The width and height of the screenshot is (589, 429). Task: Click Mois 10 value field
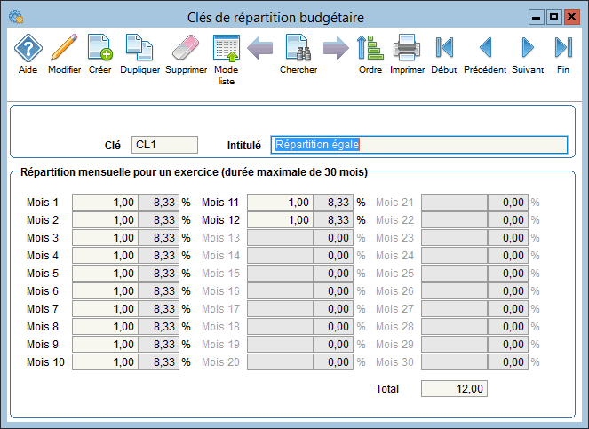point(105,362)
